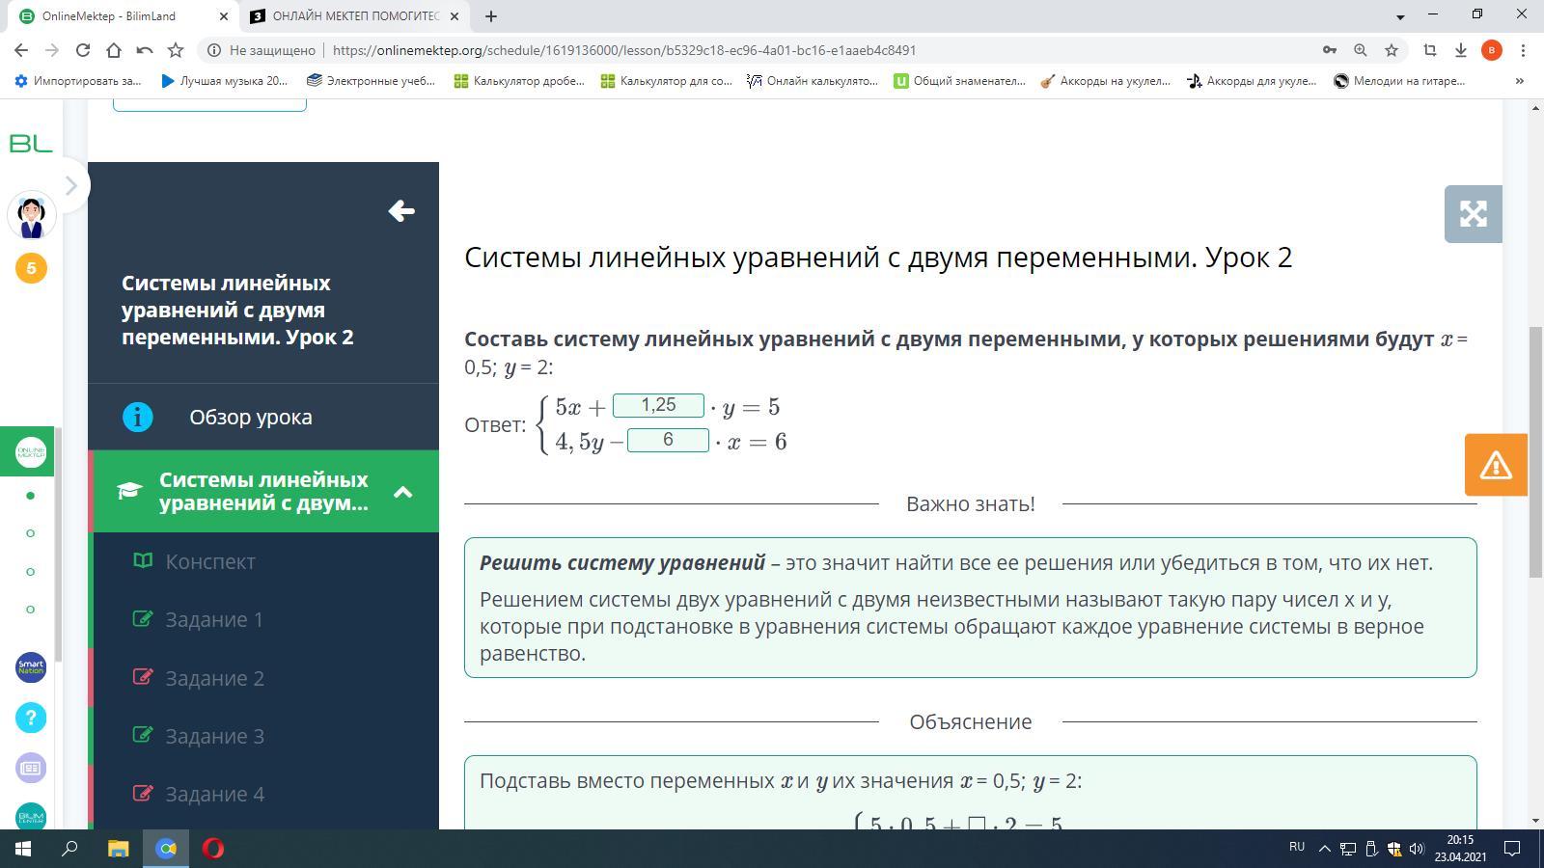Close the OnlineMektep - BilimLand tab
The image size is (1544, 868).
coord(223,16)
